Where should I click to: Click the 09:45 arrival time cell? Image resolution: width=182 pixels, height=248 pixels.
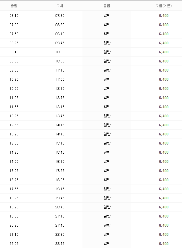click(60, 43)
